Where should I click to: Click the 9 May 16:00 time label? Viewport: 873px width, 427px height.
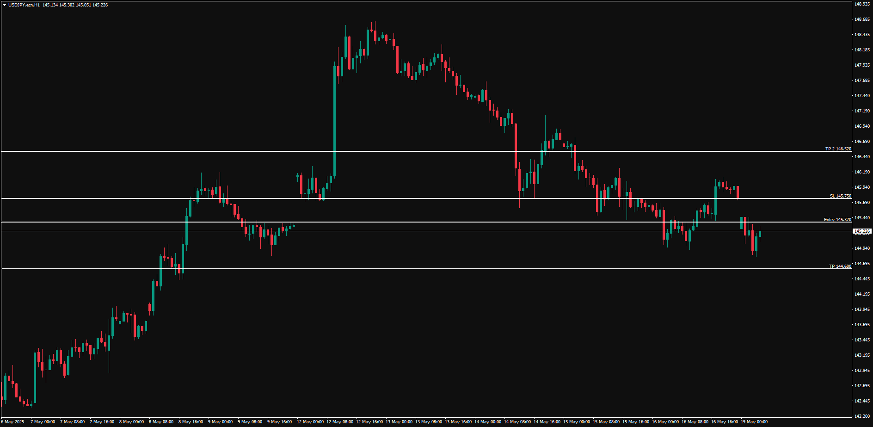pyautogui.click(x=279, y=422)
